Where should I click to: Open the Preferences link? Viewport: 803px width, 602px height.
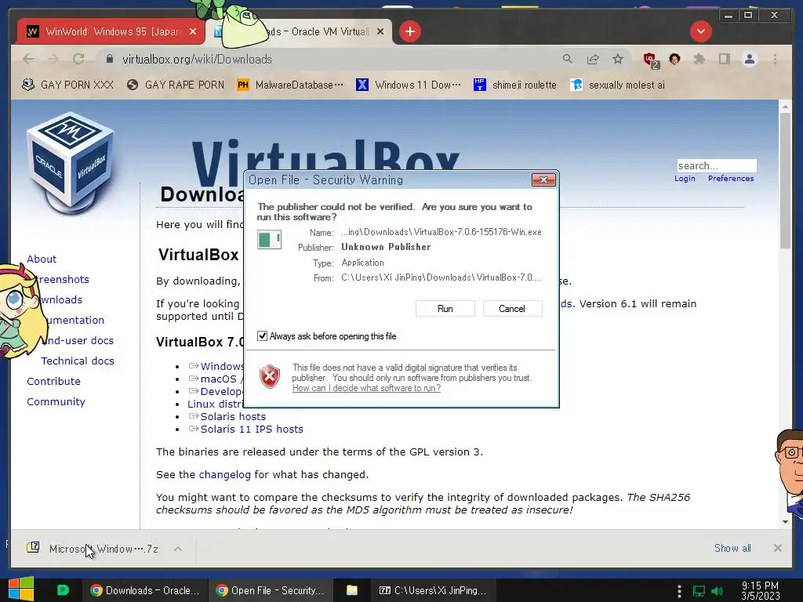click(x=731, y=179)
